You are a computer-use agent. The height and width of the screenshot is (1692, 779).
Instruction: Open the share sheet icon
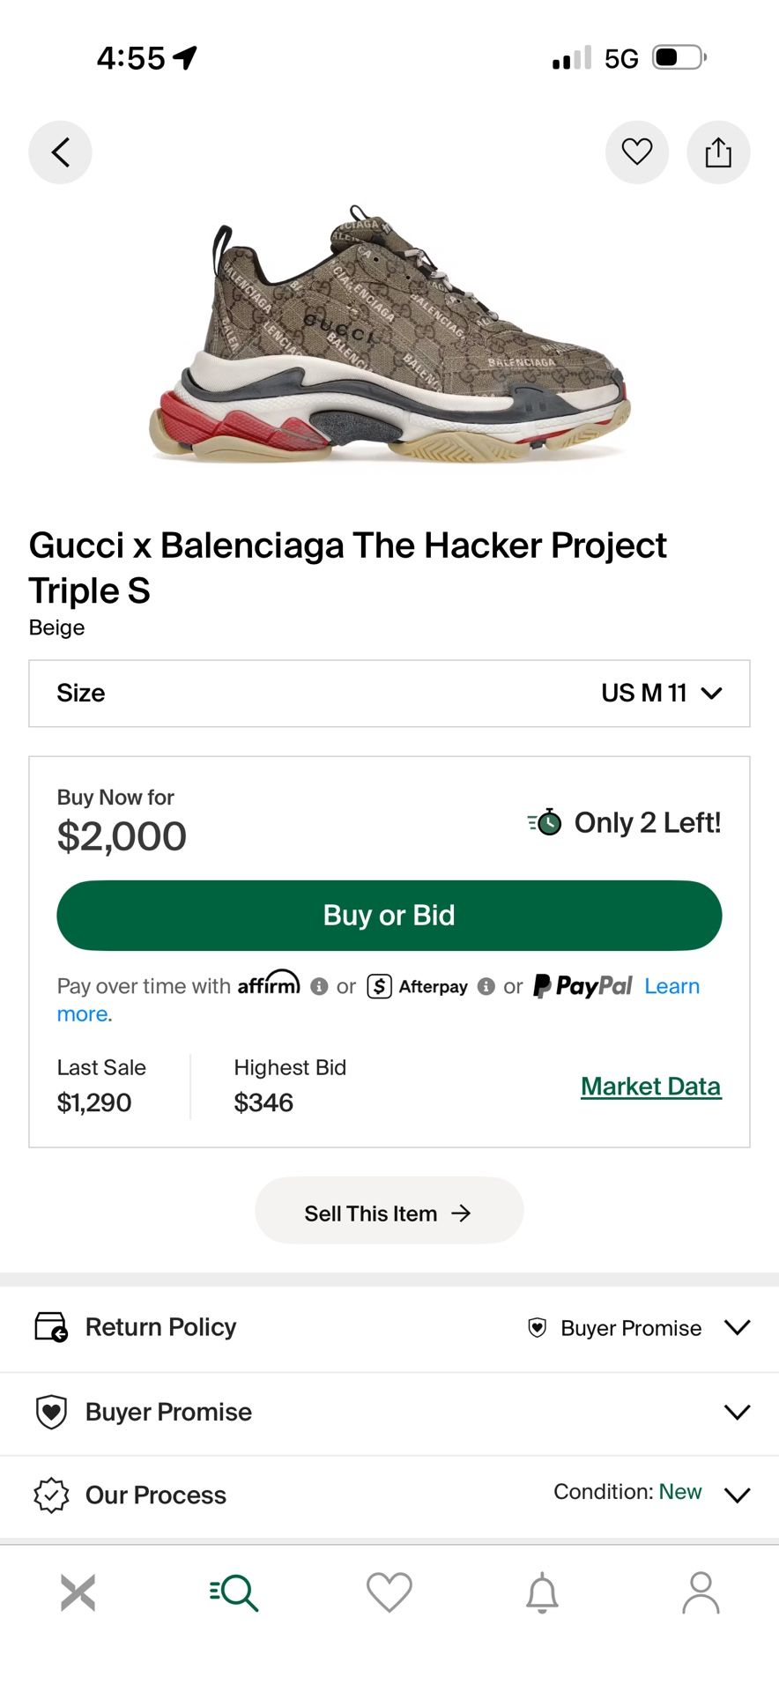(x=718, y=152)
